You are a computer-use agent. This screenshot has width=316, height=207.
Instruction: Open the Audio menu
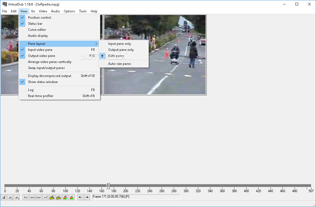55,11
